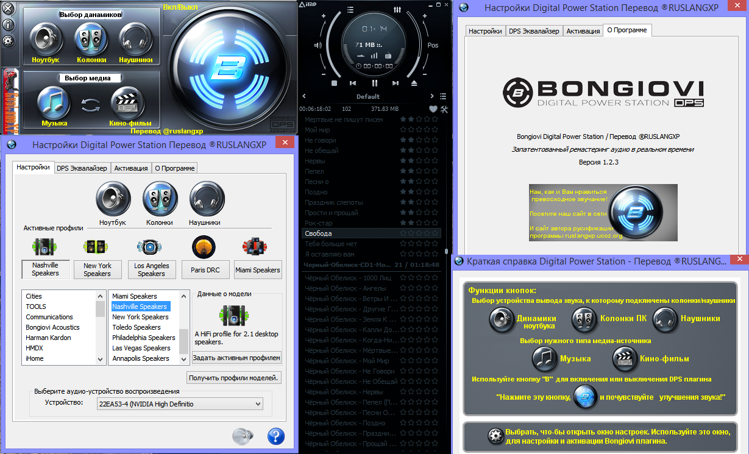Viewport: 749px width, 454px height.
Task: Select Toledo Speakers in model list
Action: pos(136,327)
